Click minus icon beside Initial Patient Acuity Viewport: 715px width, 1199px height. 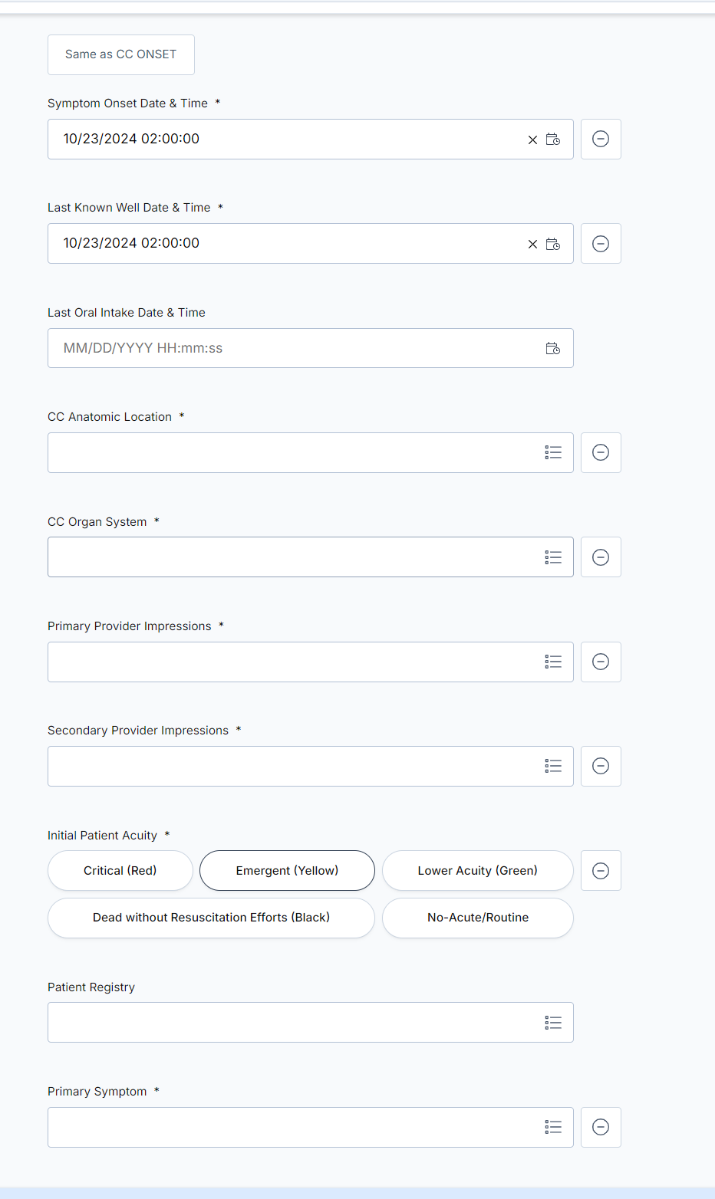[601, 871]
